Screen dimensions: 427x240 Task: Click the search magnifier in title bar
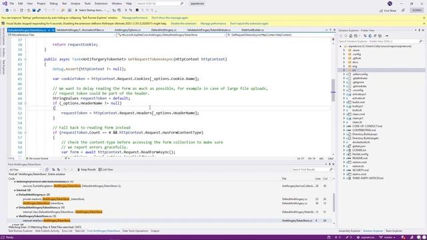(181, 3)
